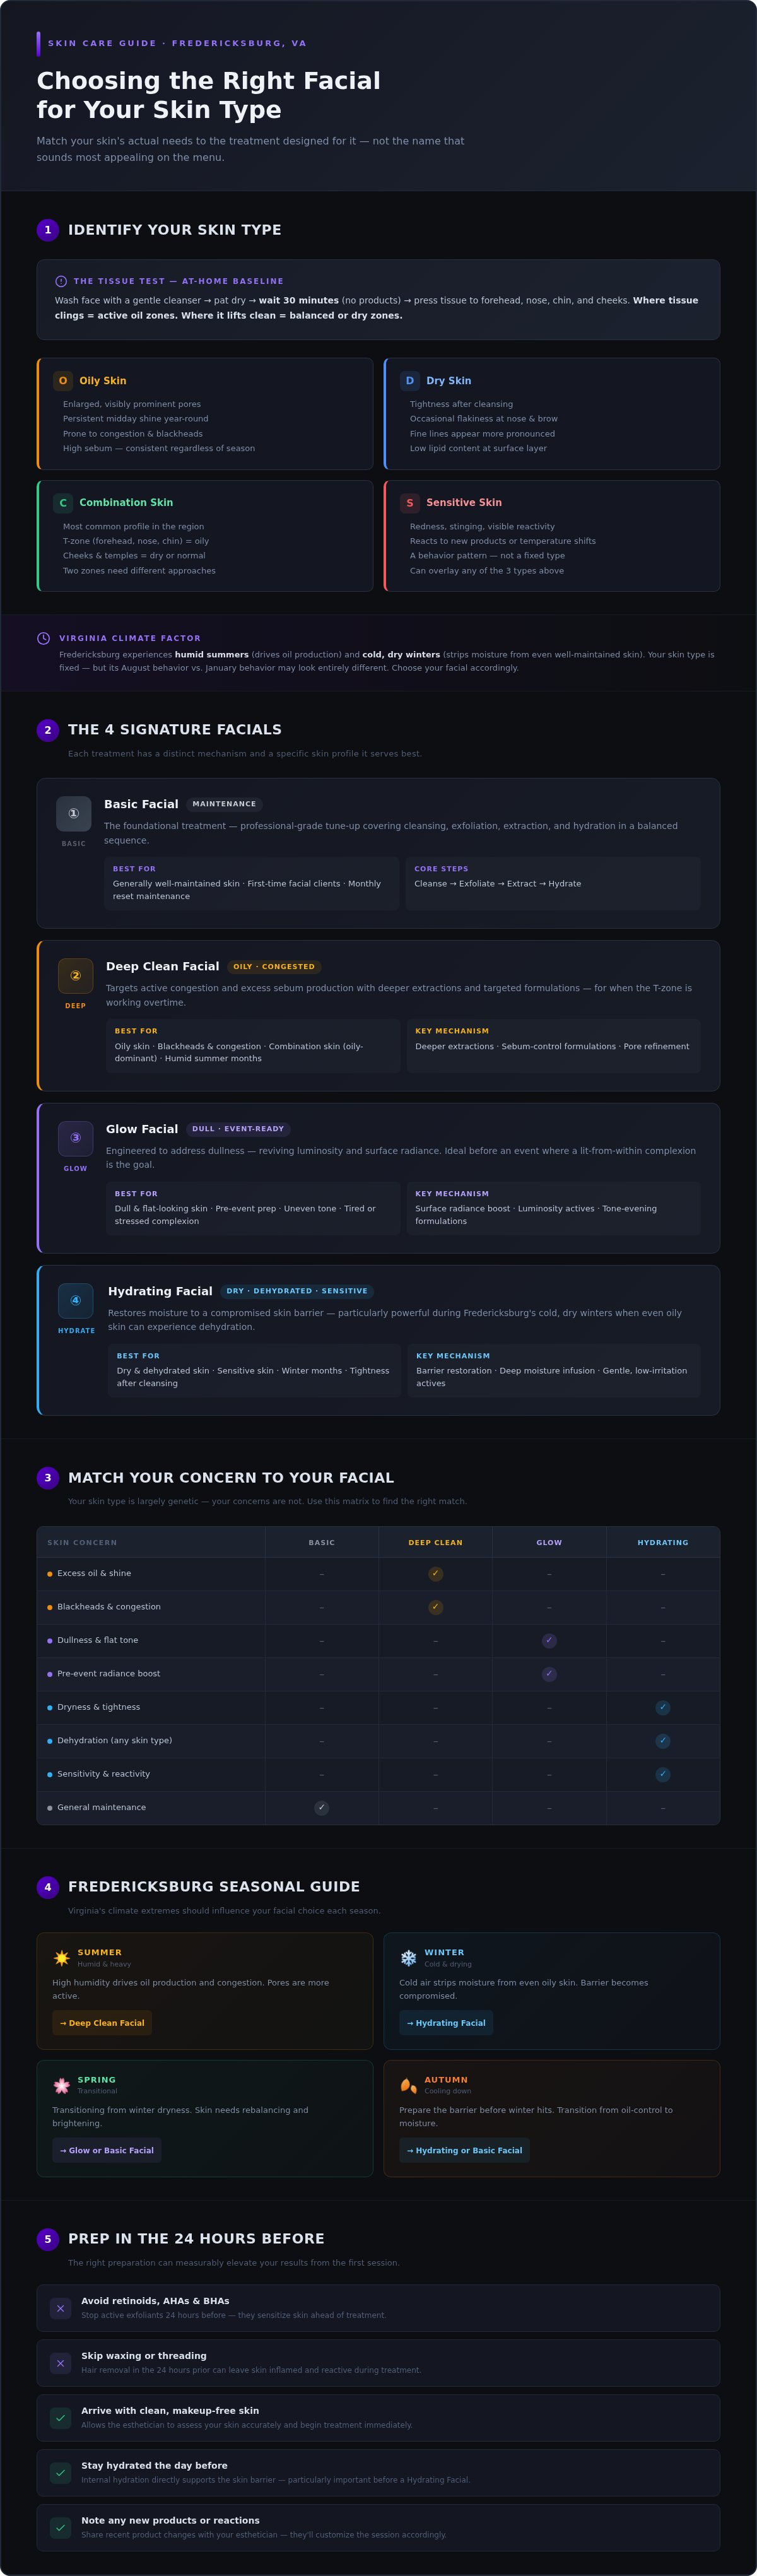Click the Winter snowflake icon
This screenshot has width=757, height=2576.
[408, 1957]
